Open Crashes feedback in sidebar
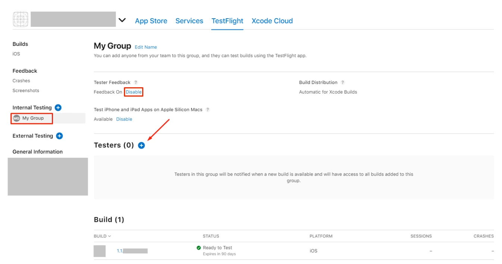Viewport: 502px width, 264px height. [21, 81]
